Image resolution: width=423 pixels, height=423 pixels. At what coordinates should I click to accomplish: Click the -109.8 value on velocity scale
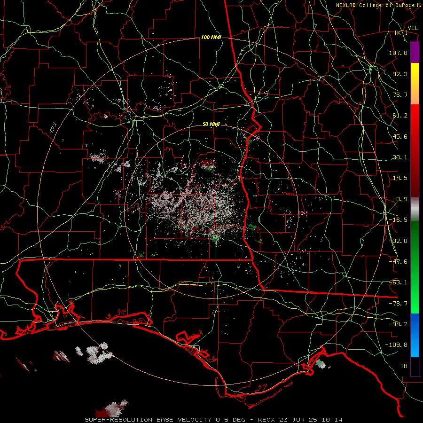[396, 345]
